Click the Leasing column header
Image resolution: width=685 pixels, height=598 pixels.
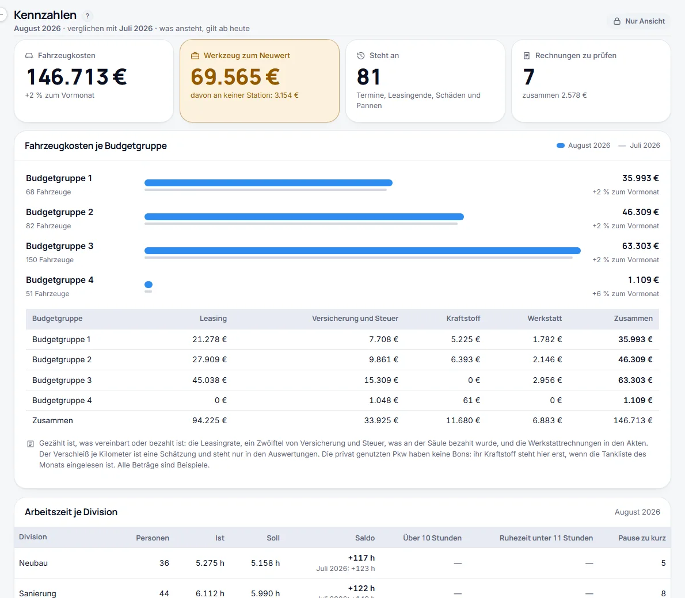pyautogui.click(x=213, y=318)
